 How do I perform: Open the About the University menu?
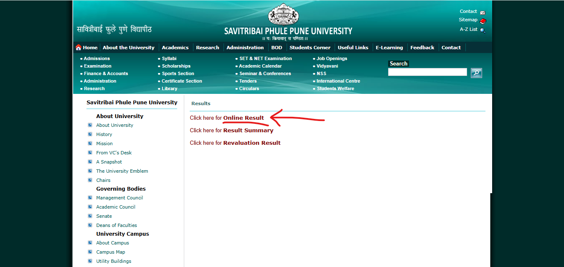[129, 48]
